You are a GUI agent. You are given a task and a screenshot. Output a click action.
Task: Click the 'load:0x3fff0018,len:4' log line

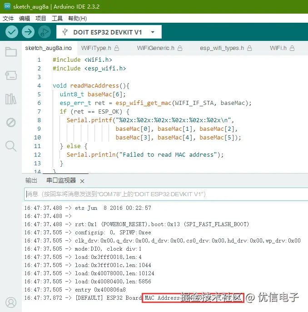pos(108,257)
